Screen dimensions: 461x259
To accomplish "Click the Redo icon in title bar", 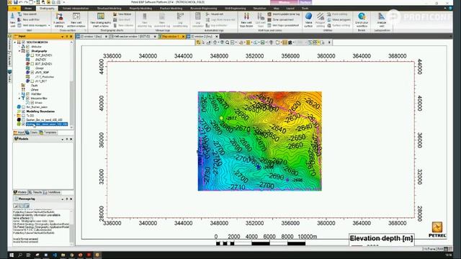I will click(x=26, y=2).
